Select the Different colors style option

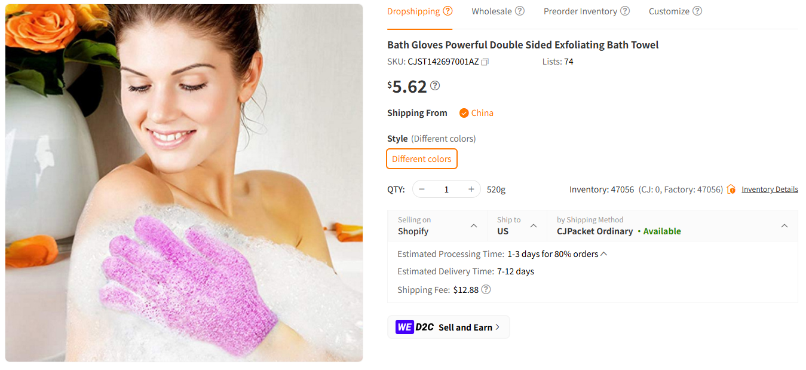coord(421,158)
